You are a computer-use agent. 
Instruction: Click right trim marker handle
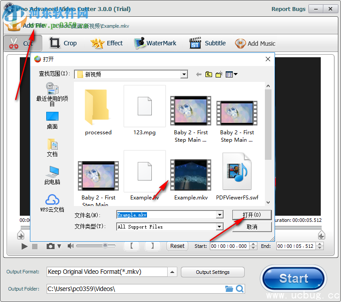(x=322, y=235)
